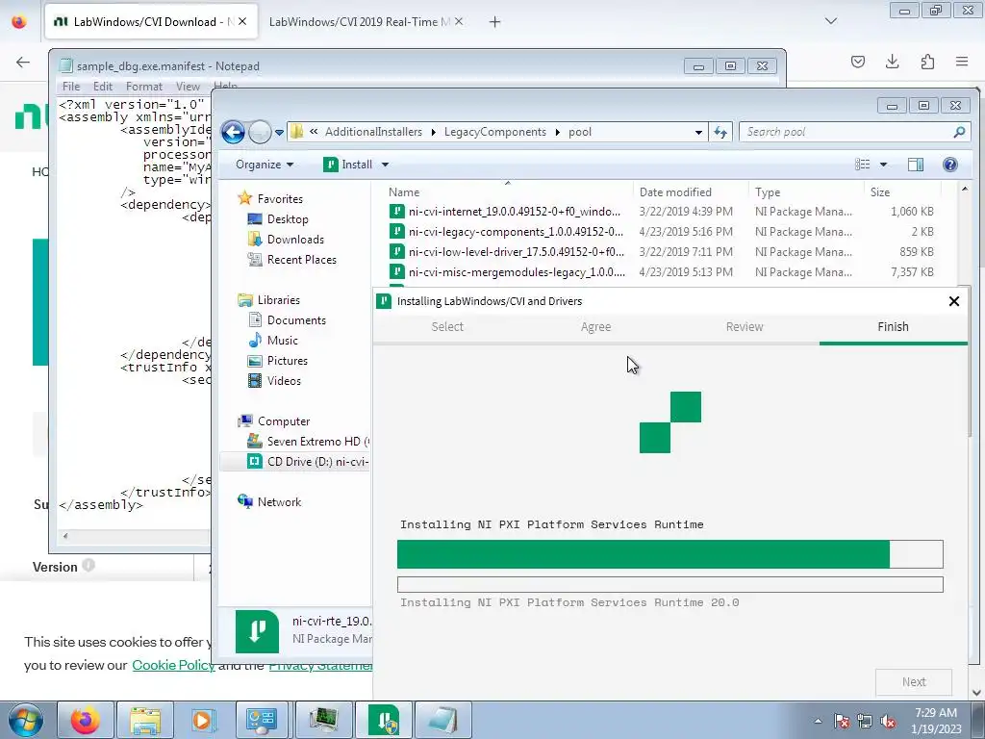Image resolution: width=985 pixels, height=739 pixels.
Task: Click the Notepad horizontal scrollbar left arrow
Action: click(65, 536)
